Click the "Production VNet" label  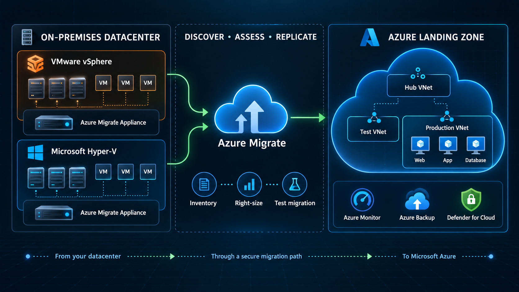(447, 128)
